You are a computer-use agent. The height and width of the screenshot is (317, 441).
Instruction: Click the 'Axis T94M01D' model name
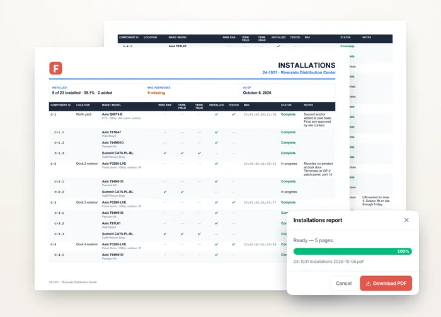click(113, 143)
